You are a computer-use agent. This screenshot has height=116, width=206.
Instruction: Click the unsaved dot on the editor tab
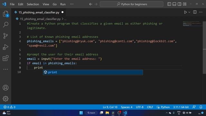(62, 12)
